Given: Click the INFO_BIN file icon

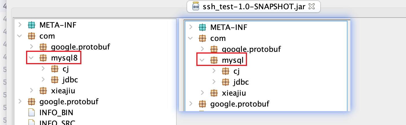Looking at the screenshot, I should point(31,113).
